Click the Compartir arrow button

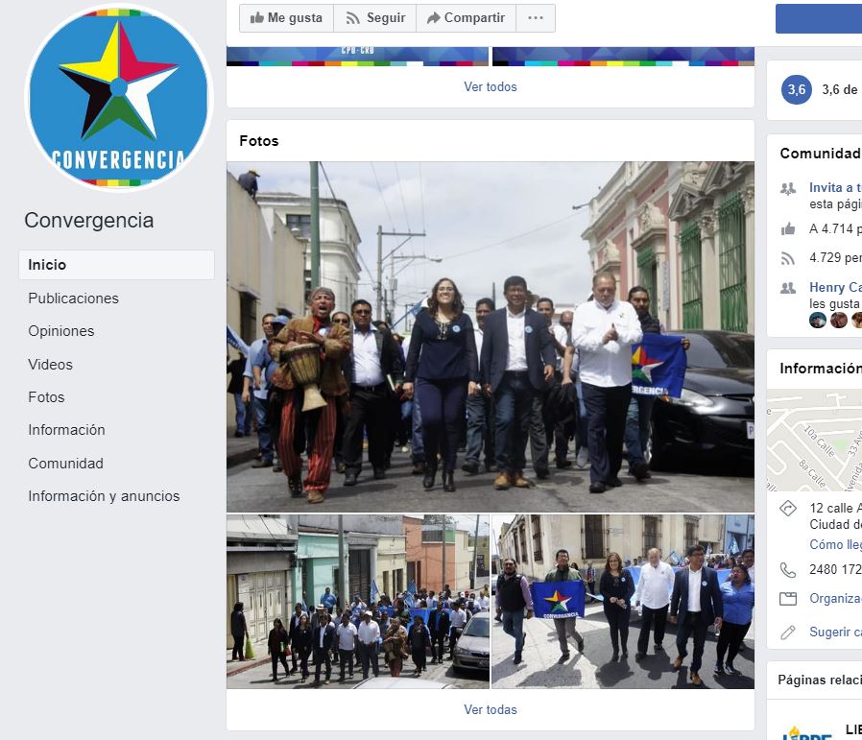pyautogui.click(x=466, y=18)
